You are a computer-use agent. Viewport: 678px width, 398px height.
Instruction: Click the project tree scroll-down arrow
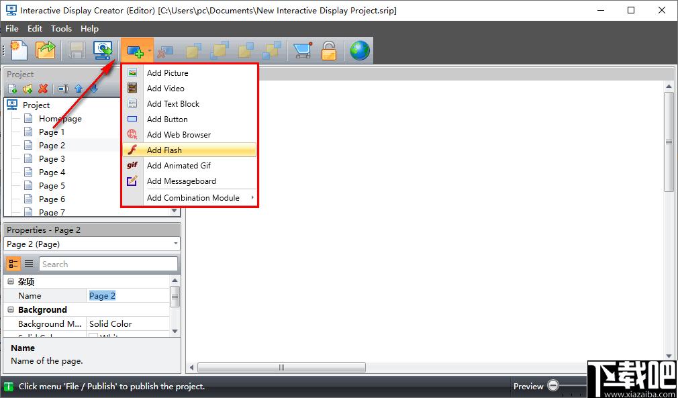(175, 211)
